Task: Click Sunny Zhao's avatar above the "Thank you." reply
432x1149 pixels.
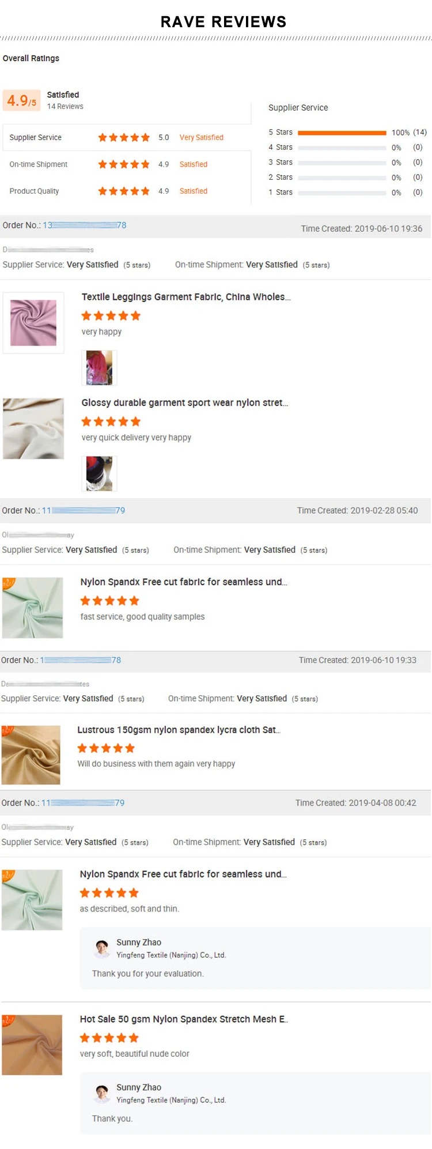Action: point(103,1093)
